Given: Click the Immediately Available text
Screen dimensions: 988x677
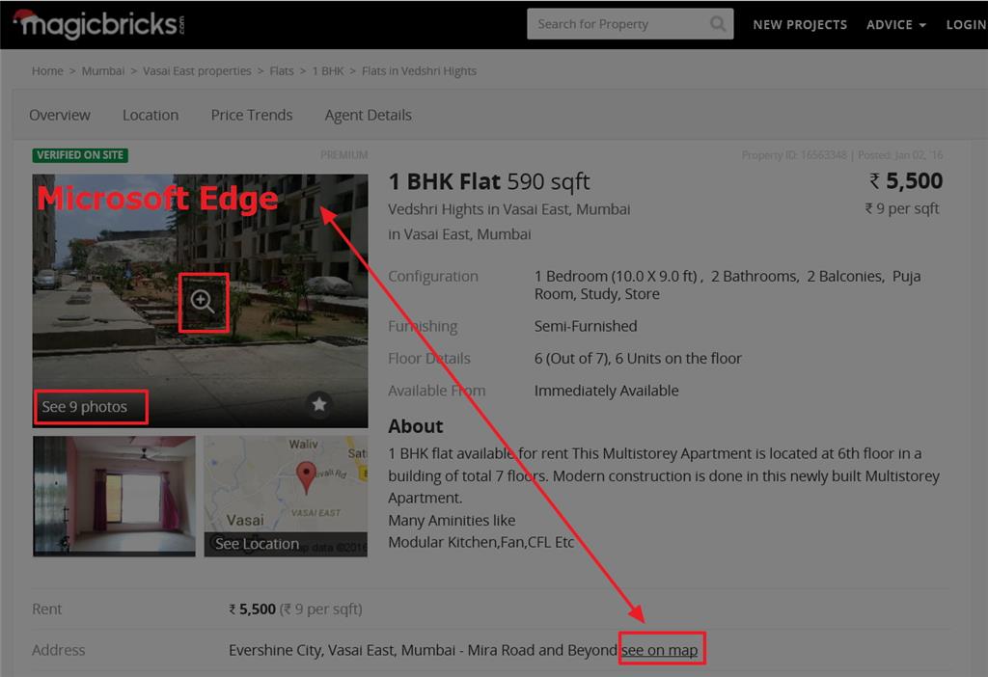Looking at the screenshot, I should [x=606, y=391].
